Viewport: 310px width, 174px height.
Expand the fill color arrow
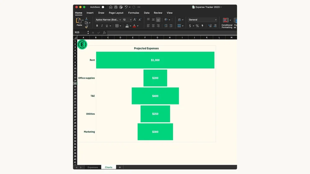(x=131, y=26)
